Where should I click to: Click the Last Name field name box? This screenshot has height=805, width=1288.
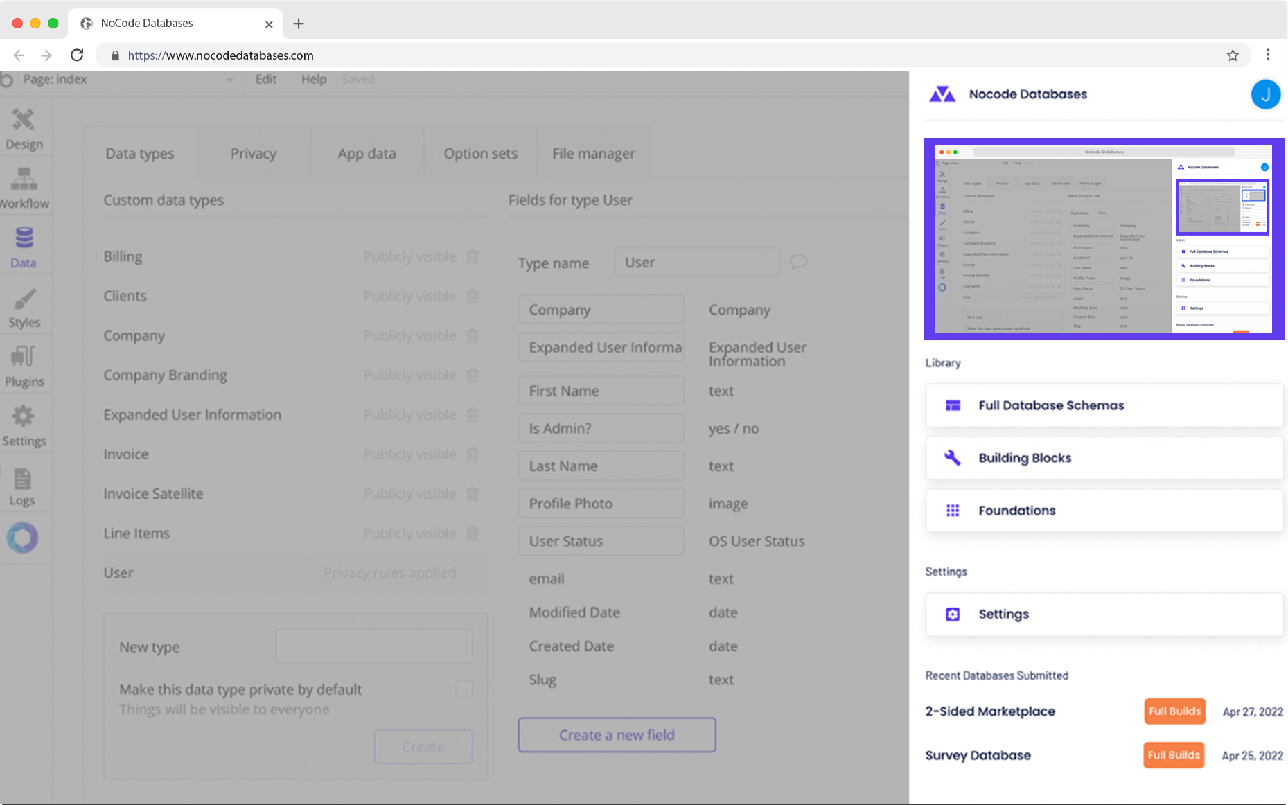tap(601, 466)
